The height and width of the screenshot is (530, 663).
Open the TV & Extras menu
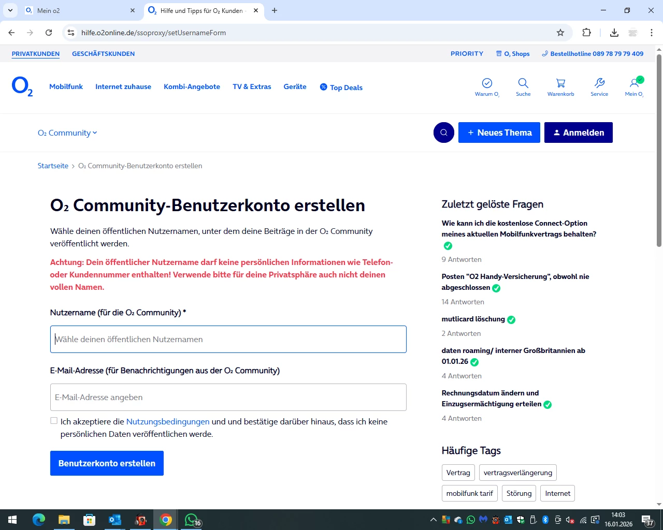[x=252, y=87]
